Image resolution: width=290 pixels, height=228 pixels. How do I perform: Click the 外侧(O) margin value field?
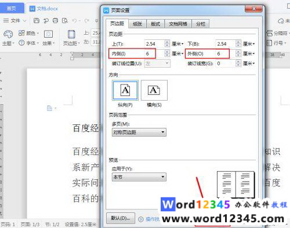click(x=226, y=53)
